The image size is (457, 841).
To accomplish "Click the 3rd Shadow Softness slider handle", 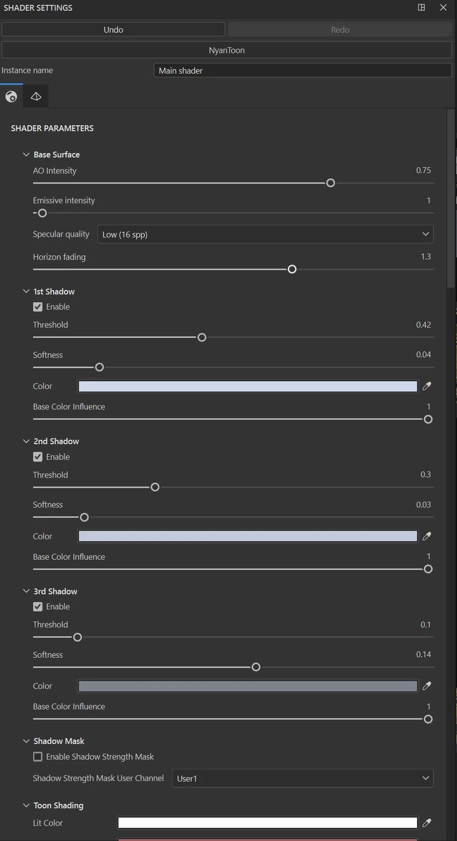I will coord(256,667).
